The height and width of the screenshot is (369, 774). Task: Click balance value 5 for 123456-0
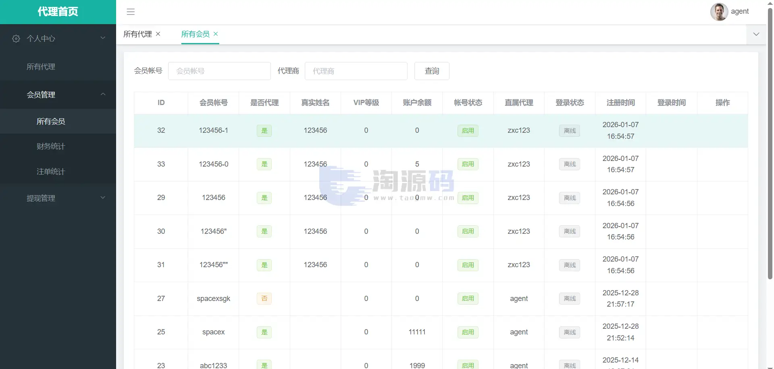(417, 164)
